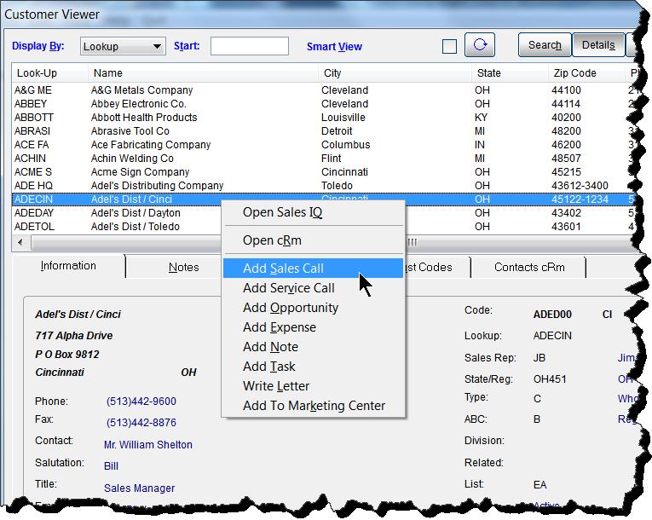652x520 pixels.
Task: Switch to the Information tab
Action: [x=69, y=266]
